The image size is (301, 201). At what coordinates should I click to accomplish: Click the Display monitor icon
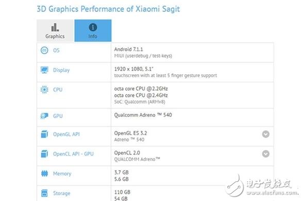[44, 70]
